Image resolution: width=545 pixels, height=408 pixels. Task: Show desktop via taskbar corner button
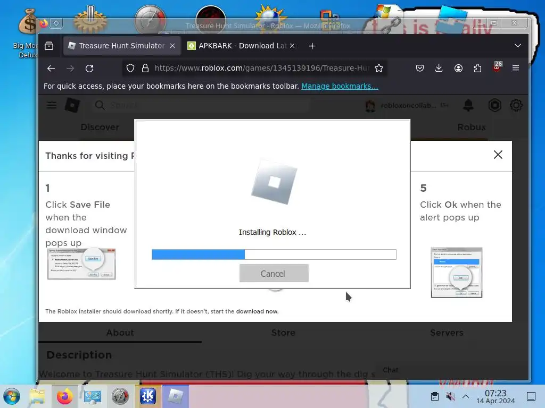(x=531, y=396)
